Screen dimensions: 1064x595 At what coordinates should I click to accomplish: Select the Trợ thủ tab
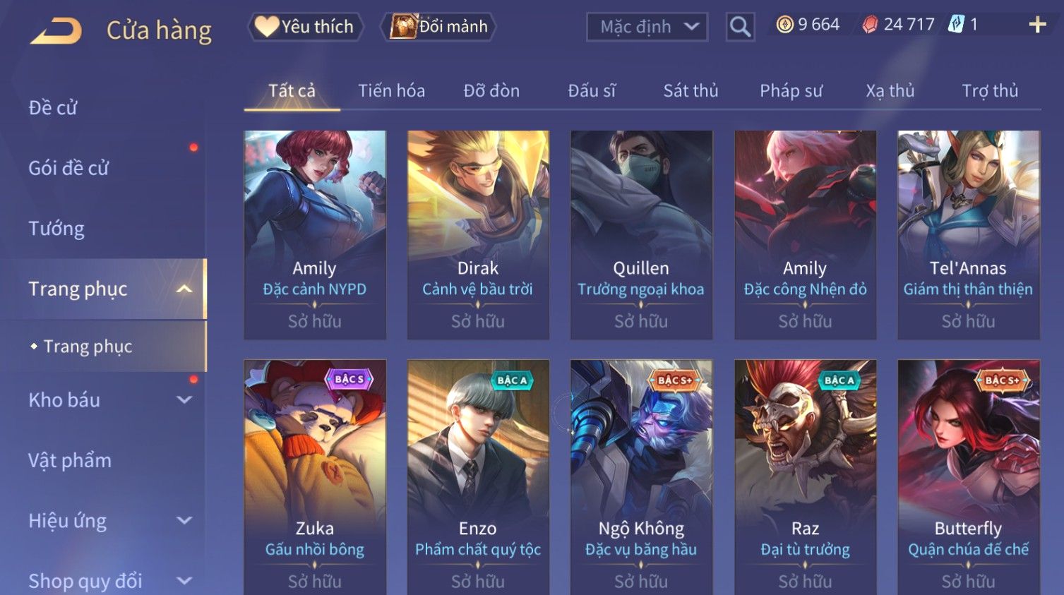(990, 91)
